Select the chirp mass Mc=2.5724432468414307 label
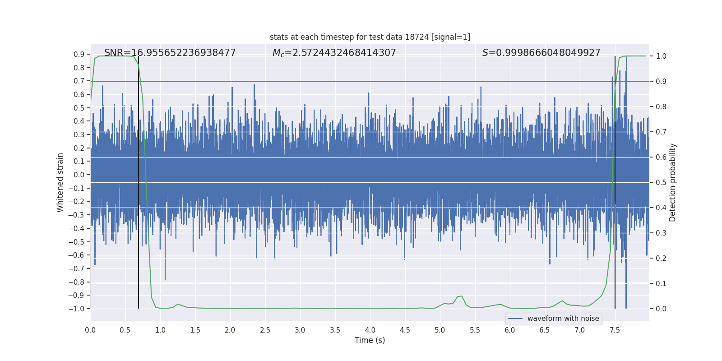This screenshot has width=722, height=361. tap(334, 53)
